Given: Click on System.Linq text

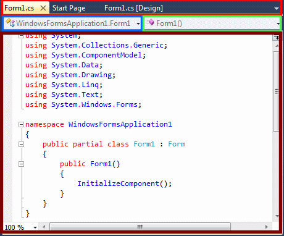Looking at the screenshot, I should coord(75,85).
